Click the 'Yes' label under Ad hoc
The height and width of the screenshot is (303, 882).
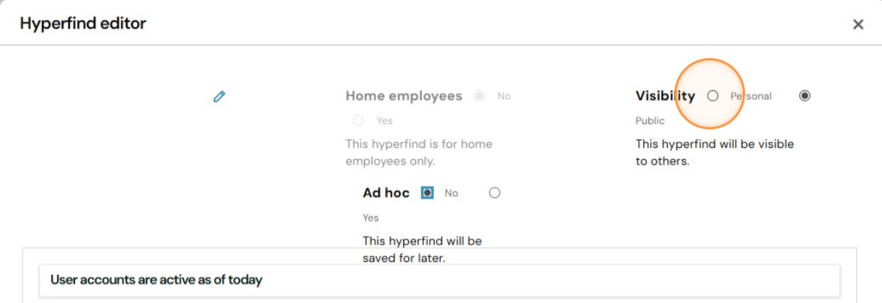pos(371,217)
